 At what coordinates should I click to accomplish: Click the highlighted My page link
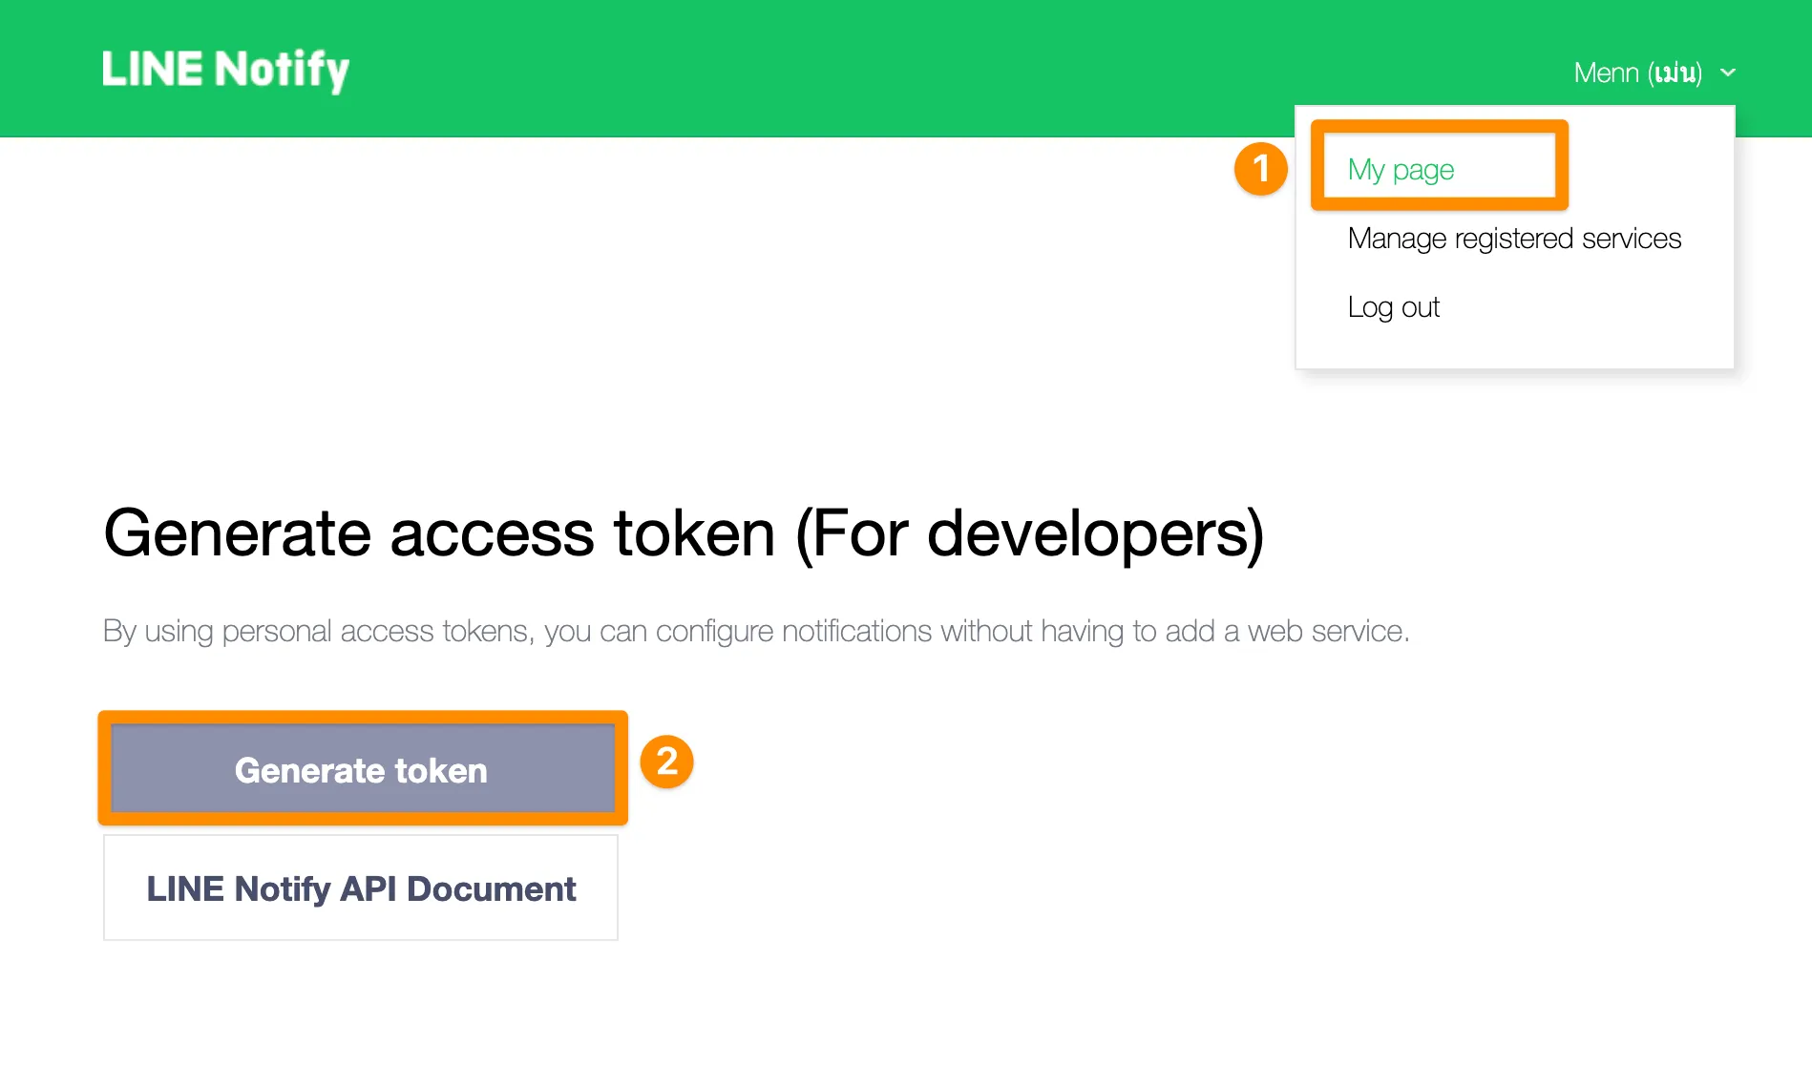(1400, 169)
